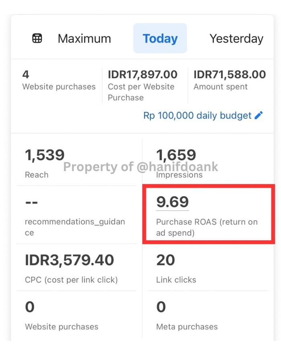Image resolution: width=281 pixels, height=351 pixels.
Task: Select the 20 Link clicks metric card
Action: click(x=208, y=268)
